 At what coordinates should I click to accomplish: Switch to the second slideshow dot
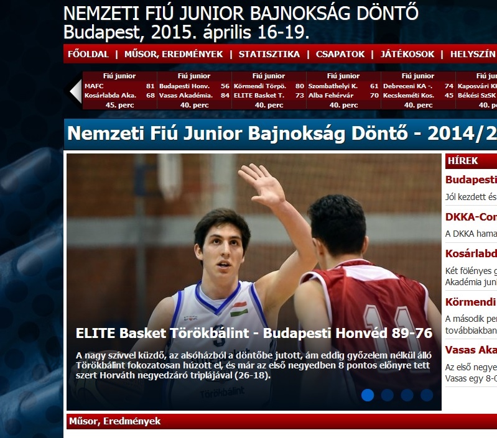coord(388,395)
